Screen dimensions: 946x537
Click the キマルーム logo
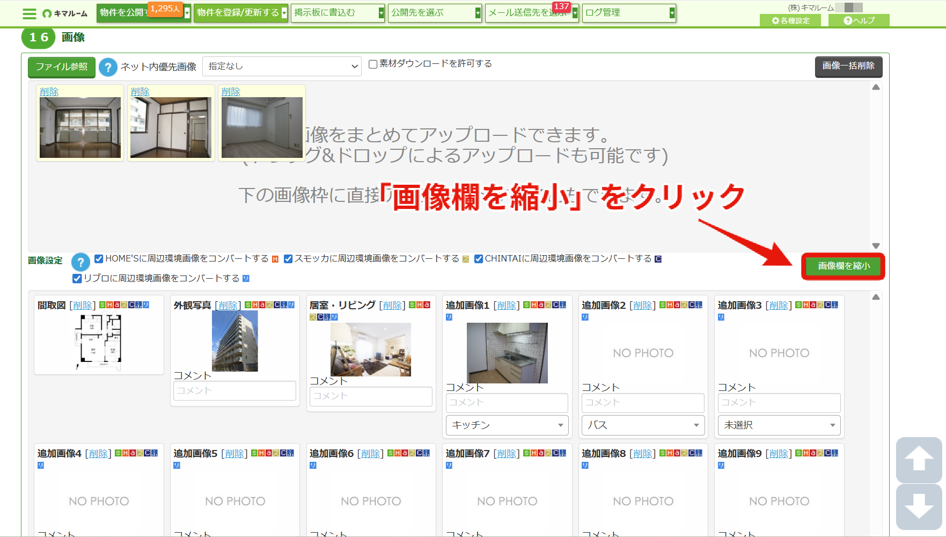tap(65, 13)
